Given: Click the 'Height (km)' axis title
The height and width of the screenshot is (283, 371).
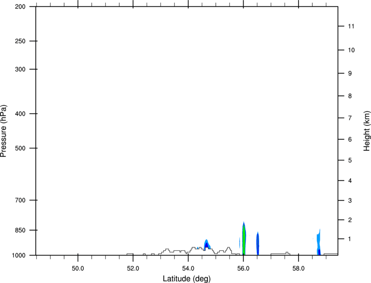Looking at the screenshot, I should (367, 131).
